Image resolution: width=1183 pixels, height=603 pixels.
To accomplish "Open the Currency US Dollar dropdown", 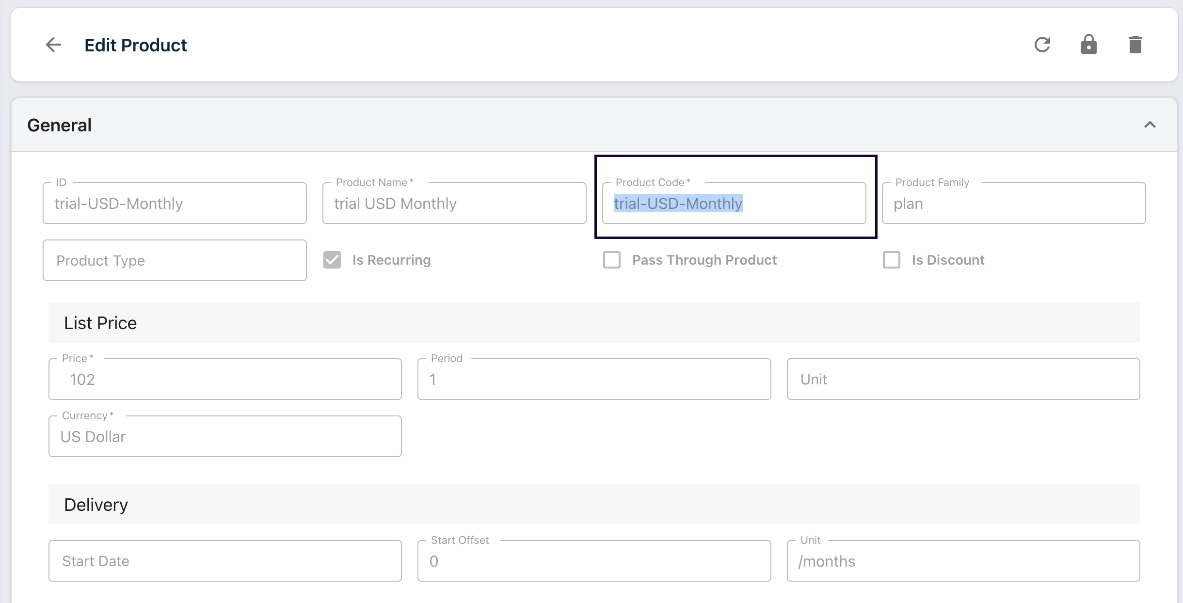I will (x=225, y=436).
